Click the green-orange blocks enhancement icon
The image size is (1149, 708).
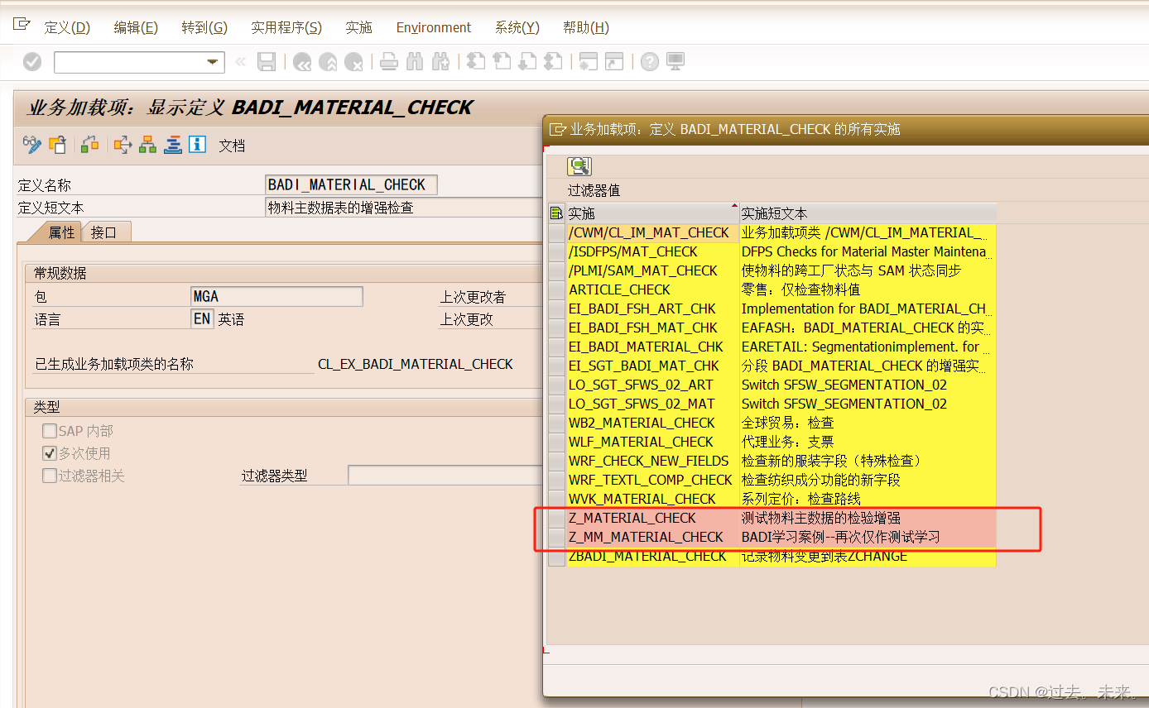click(x=90, y=145)
